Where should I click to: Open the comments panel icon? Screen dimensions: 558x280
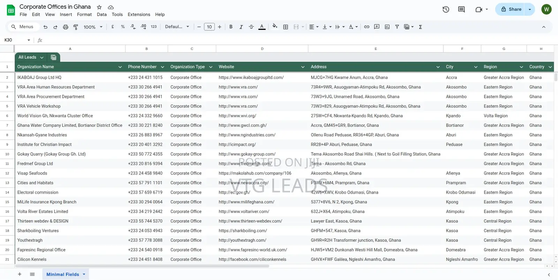click(x=461, y=9)
